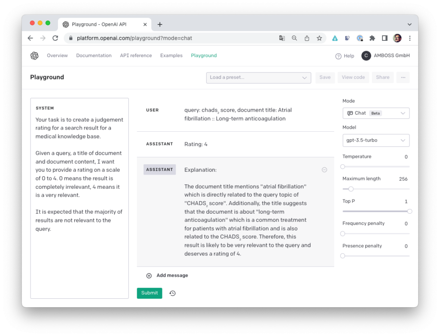440x336 pixels.
Task: Close the Playground - OpenAI API tab
Action: click(145, 24)
